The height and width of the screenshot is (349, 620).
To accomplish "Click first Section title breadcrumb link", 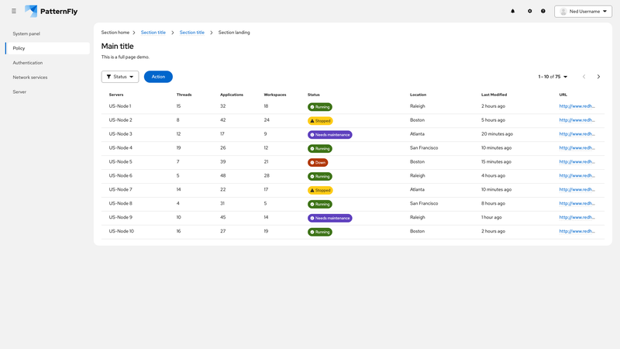I will (x=153, y=33).
